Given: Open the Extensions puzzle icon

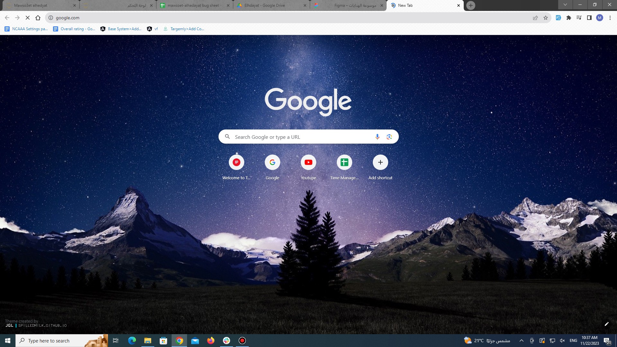Looking at the screenshot, I should (x=569, y=18).
